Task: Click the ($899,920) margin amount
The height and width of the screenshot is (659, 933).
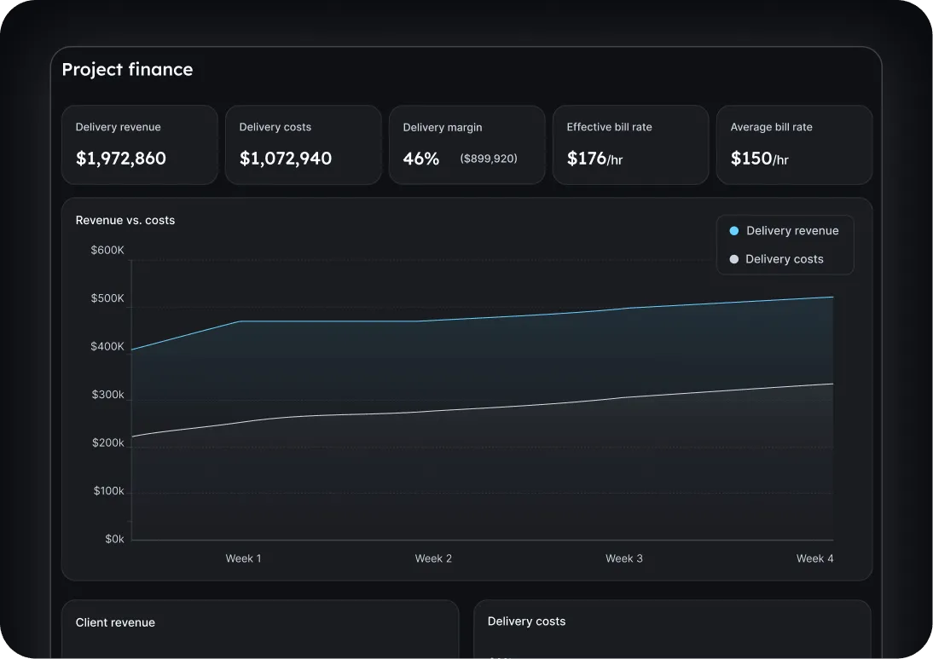Action: pyautogui.click(x=489, y=159)
